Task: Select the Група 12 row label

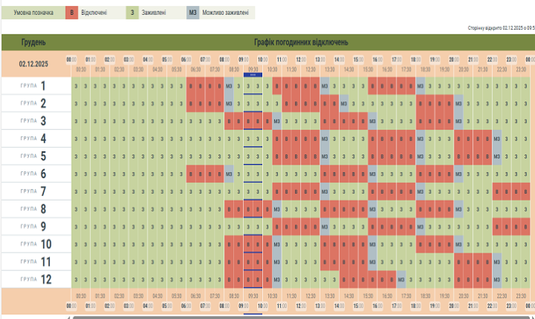Action: coord(34,279)
